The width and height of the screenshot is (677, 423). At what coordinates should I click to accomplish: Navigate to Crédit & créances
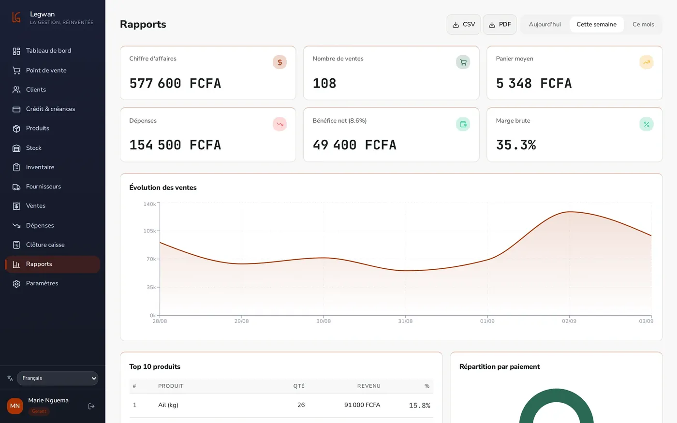click(52, 109)
